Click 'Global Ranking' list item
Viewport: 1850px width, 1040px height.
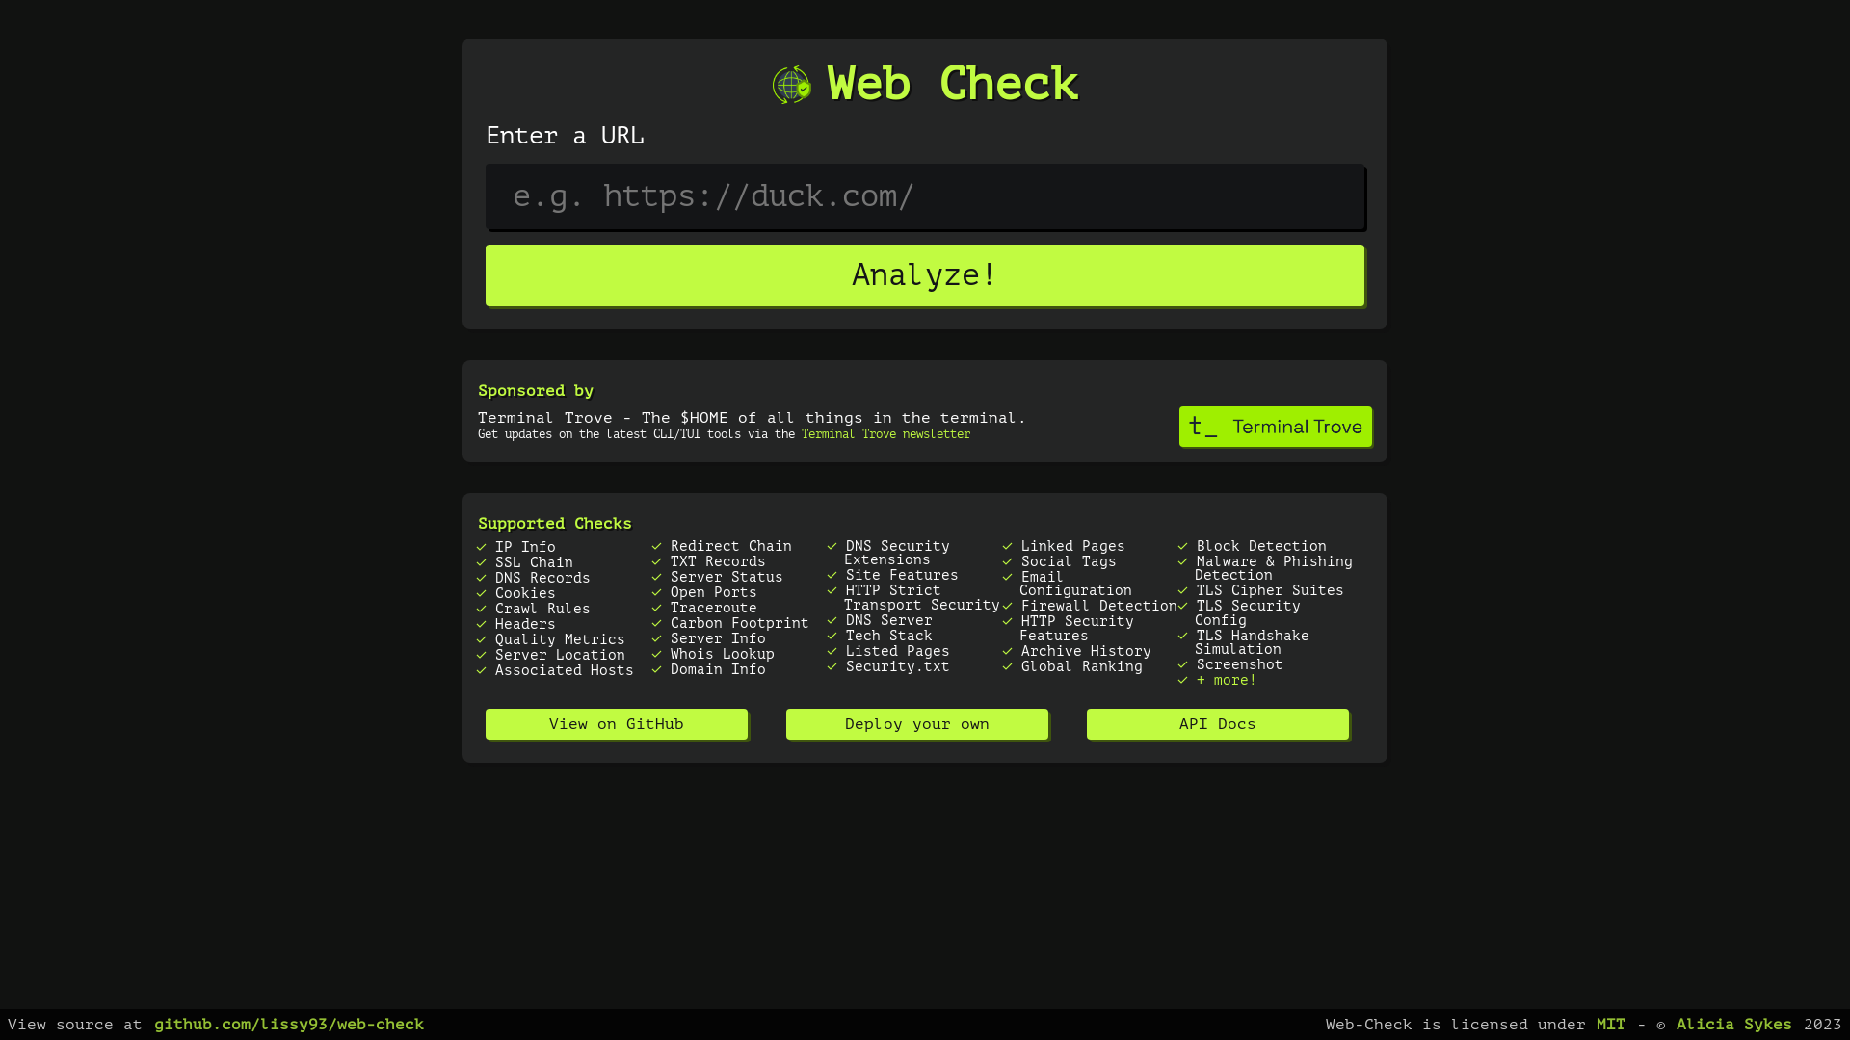point(1082,666)
